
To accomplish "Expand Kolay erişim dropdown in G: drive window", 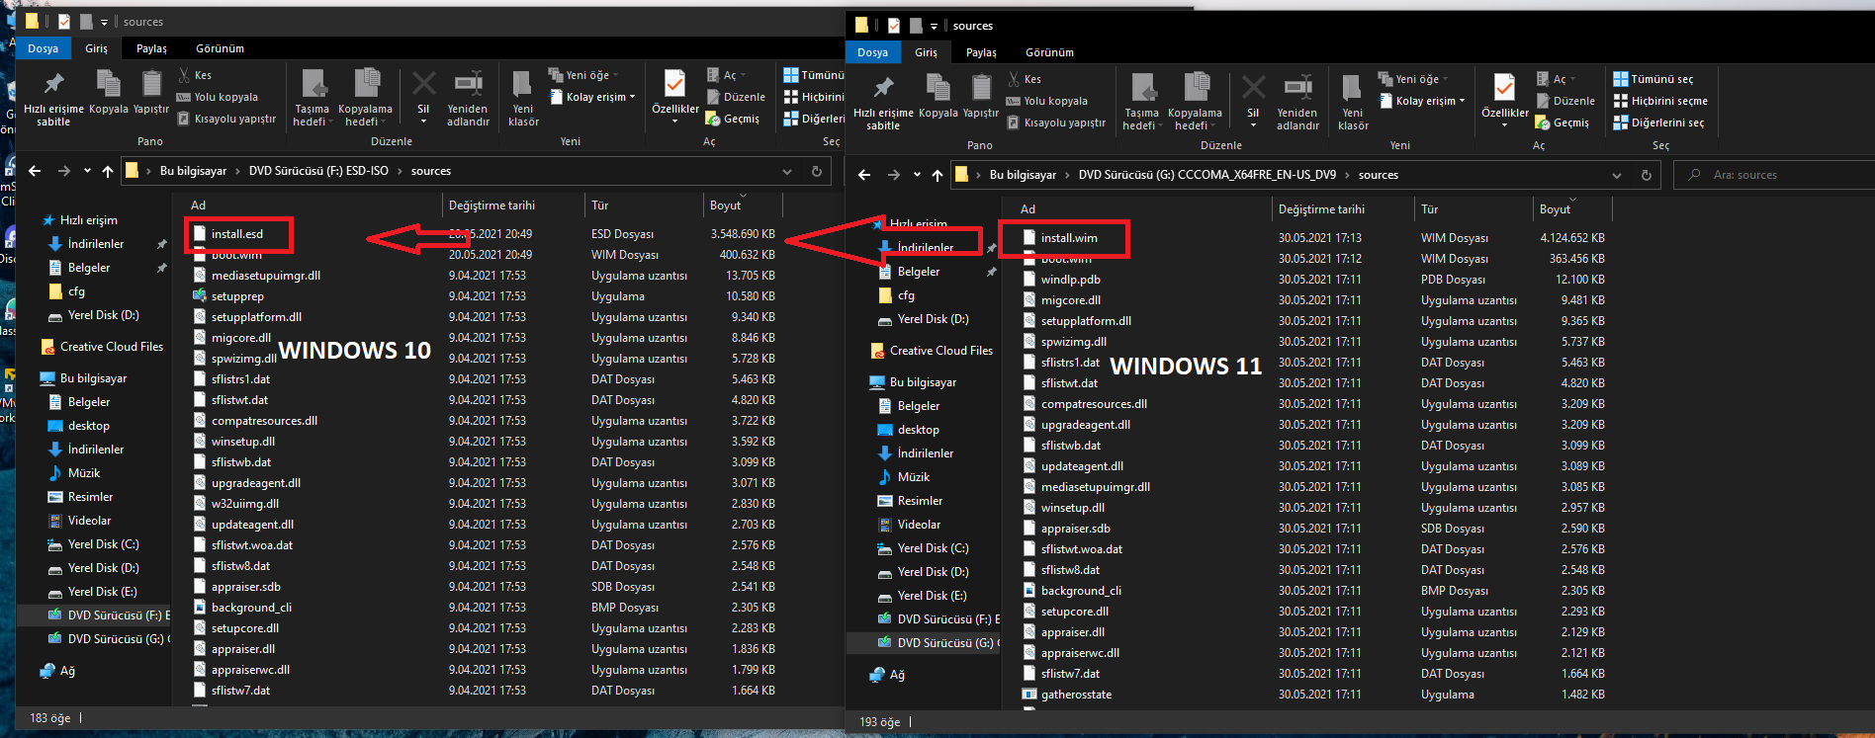I will click(1421, 101).
